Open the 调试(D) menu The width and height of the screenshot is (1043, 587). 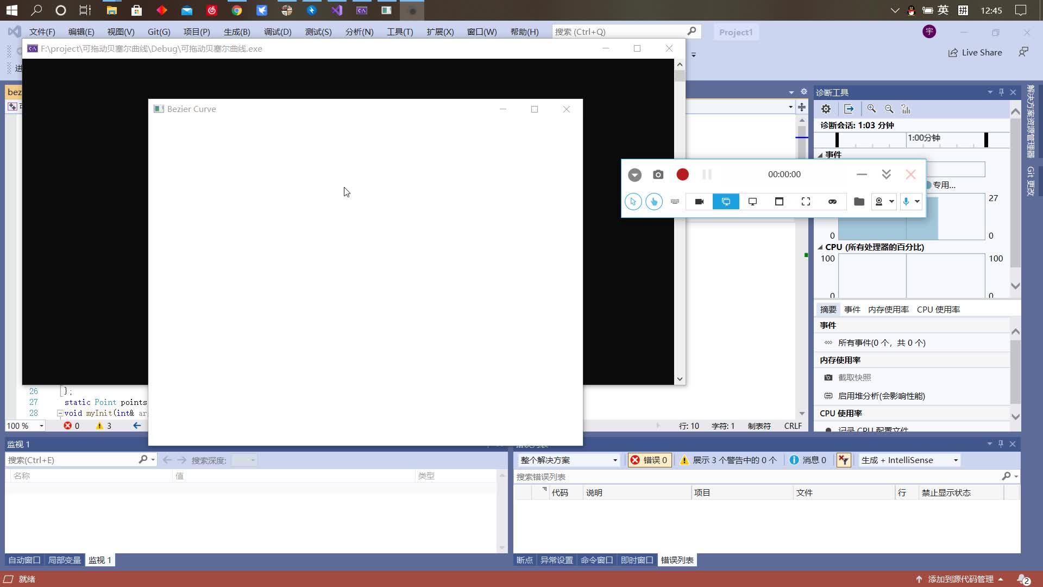click(x=277, y=32)
